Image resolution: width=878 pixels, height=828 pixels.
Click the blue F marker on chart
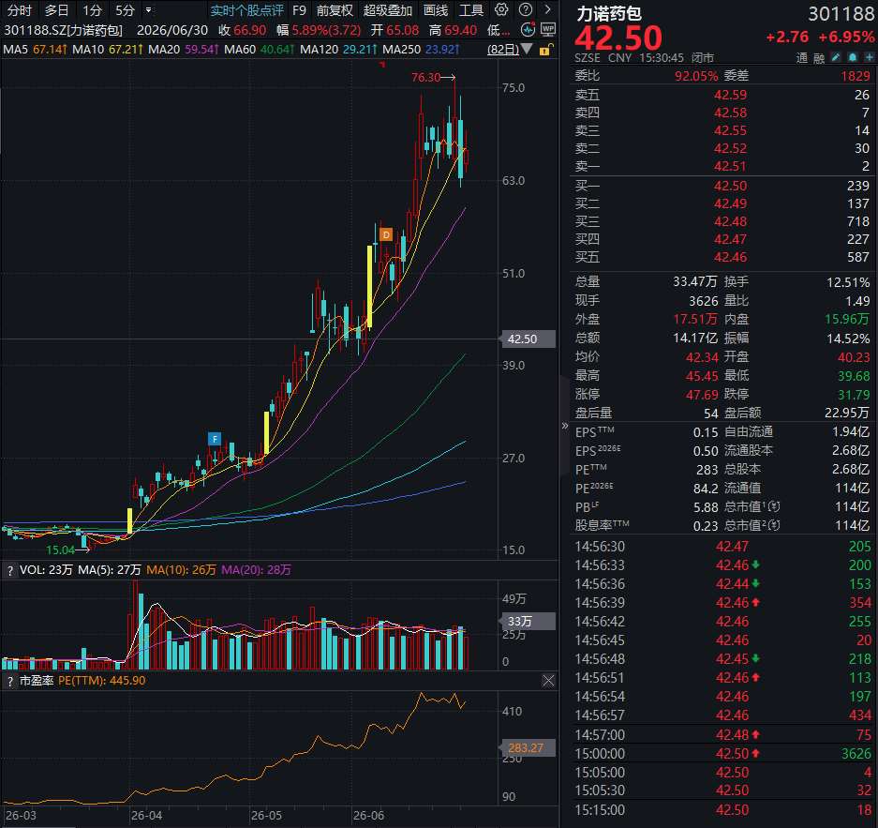(215, 439)
